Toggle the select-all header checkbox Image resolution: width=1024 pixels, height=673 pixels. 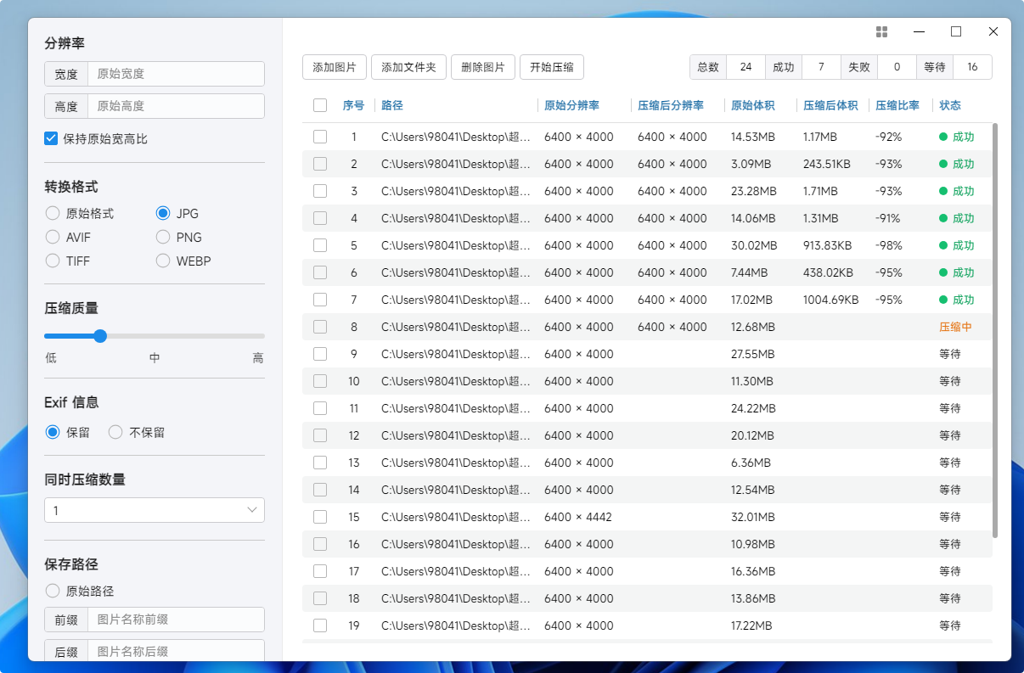(320, 105)
